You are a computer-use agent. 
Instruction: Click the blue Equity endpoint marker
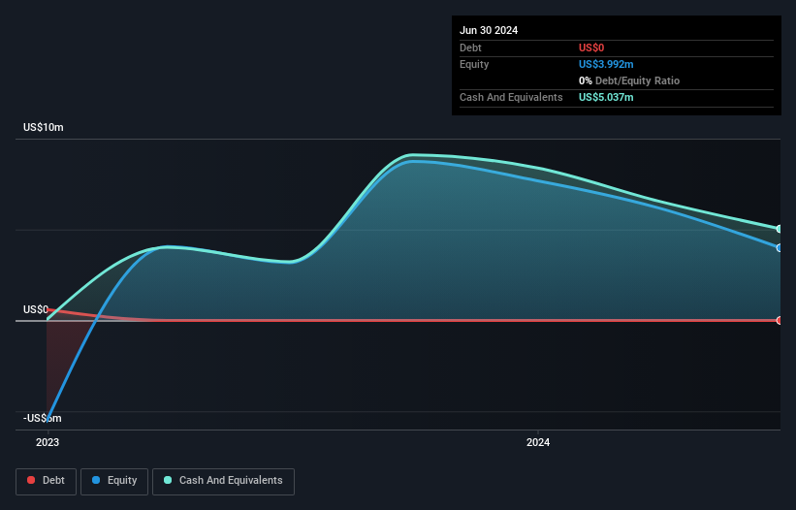pyautogui.click(x=780, y=247)
